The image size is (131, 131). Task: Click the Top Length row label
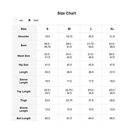click(x=24, y=91)
